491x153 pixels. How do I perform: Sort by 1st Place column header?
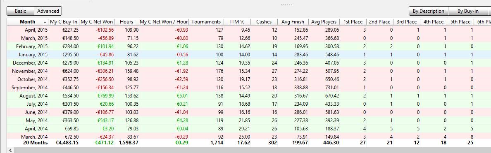coord(353,22)
